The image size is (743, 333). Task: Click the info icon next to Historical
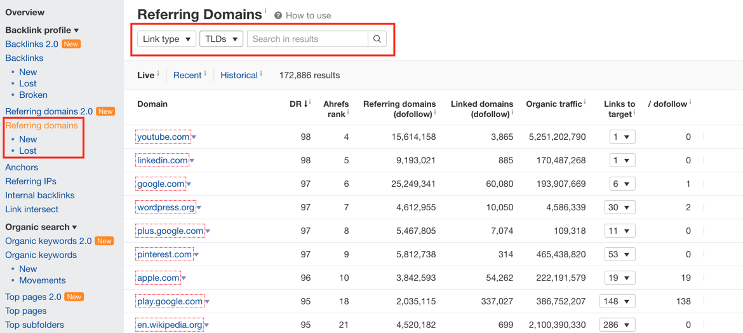click(261, 74)
